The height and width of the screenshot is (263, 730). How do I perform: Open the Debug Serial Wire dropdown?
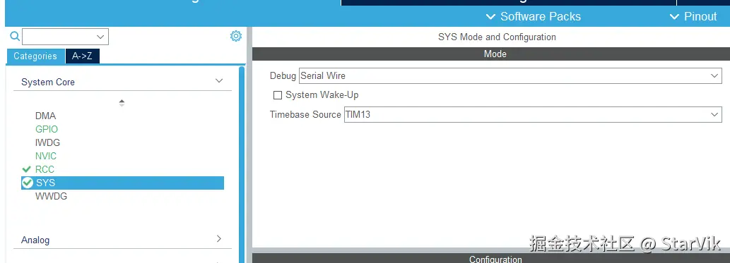510,75
